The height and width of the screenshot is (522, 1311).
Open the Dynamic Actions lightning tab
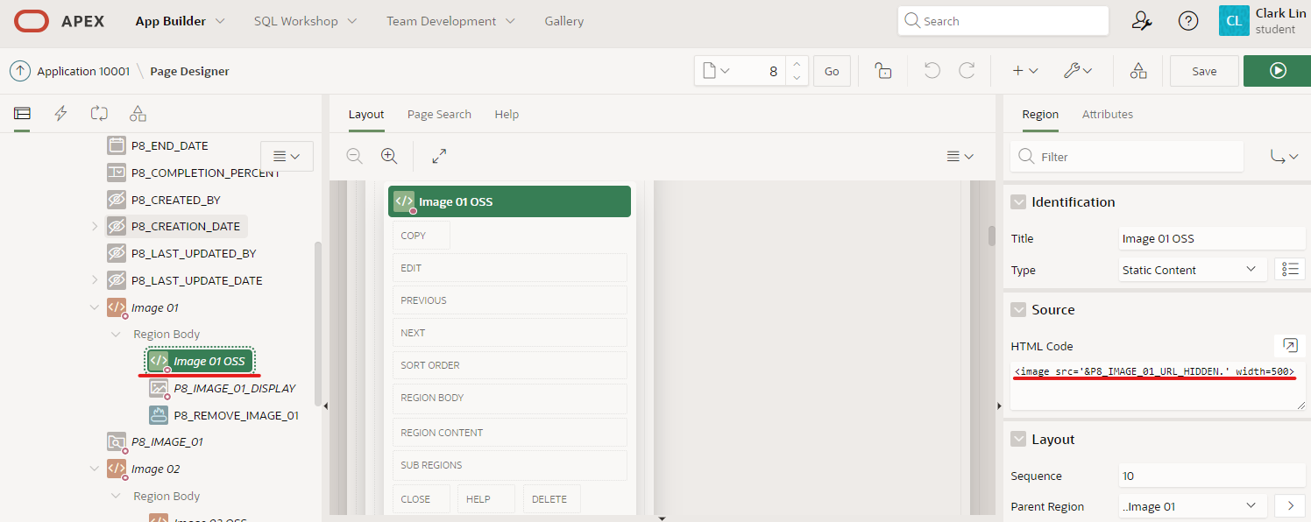[60, 113]
